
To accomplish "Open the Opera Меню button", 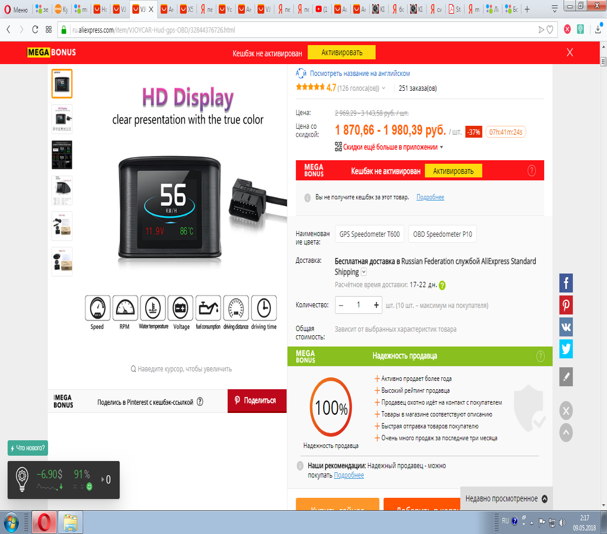I will pyautogui.click(x=16, y=9).
